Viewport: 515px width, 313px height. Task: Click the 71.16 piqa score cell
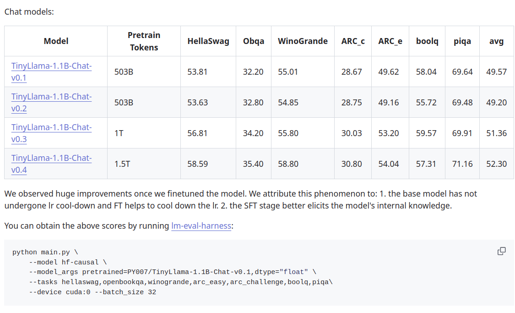point(462,164)
